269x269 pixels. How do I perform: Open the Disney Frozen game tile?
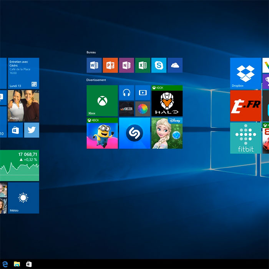click(167, 133)
